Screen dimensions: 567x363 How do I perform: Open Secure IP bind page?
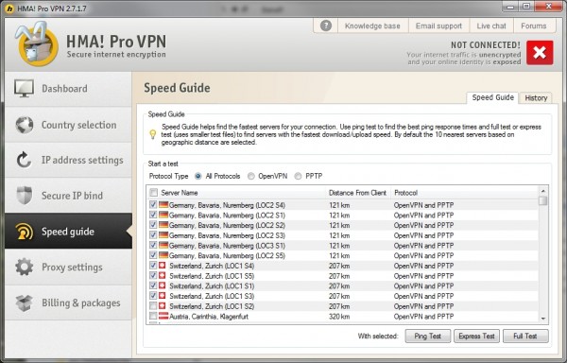[68, 196]
